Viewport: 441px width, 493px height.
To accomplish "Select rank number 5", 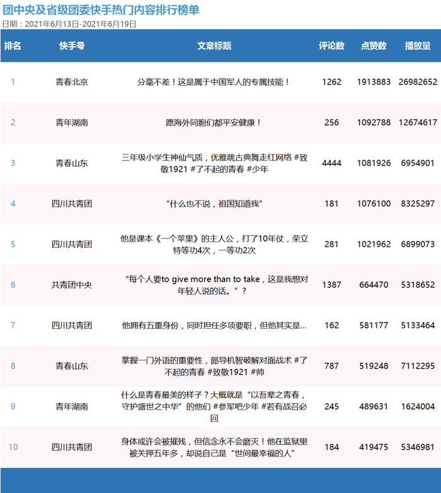I will (13, 244).
